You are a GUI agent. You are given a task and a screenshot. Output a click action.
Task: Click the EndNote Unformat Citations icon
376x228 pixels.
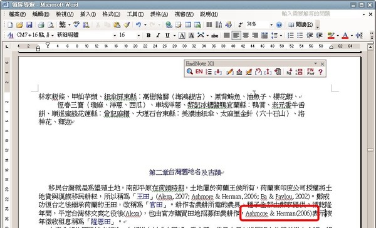(258, 71)
